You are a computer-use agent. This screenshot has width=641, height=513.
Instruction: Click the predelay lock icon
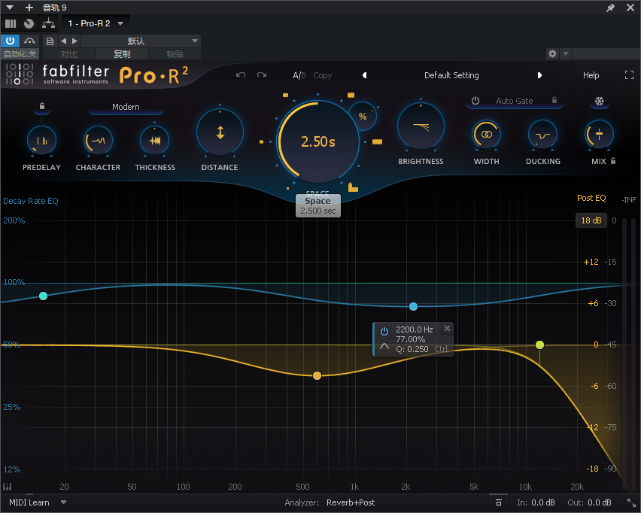[x=41, y=106]
